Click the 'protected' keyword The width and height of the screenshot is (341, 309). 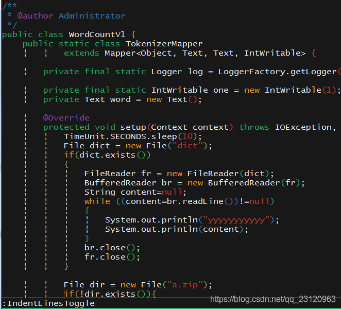[66, 127]
